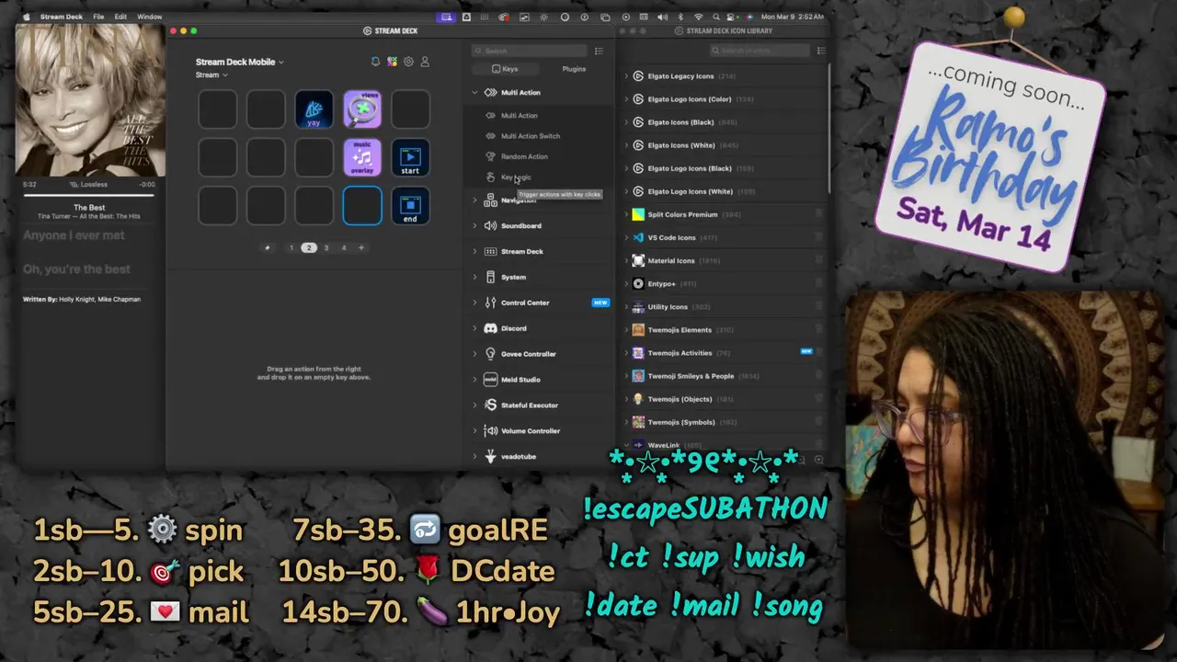The height and width of the screenshot is (662, 1177).
Task: Go to page 3 of the profile
Action: [326, 247]
